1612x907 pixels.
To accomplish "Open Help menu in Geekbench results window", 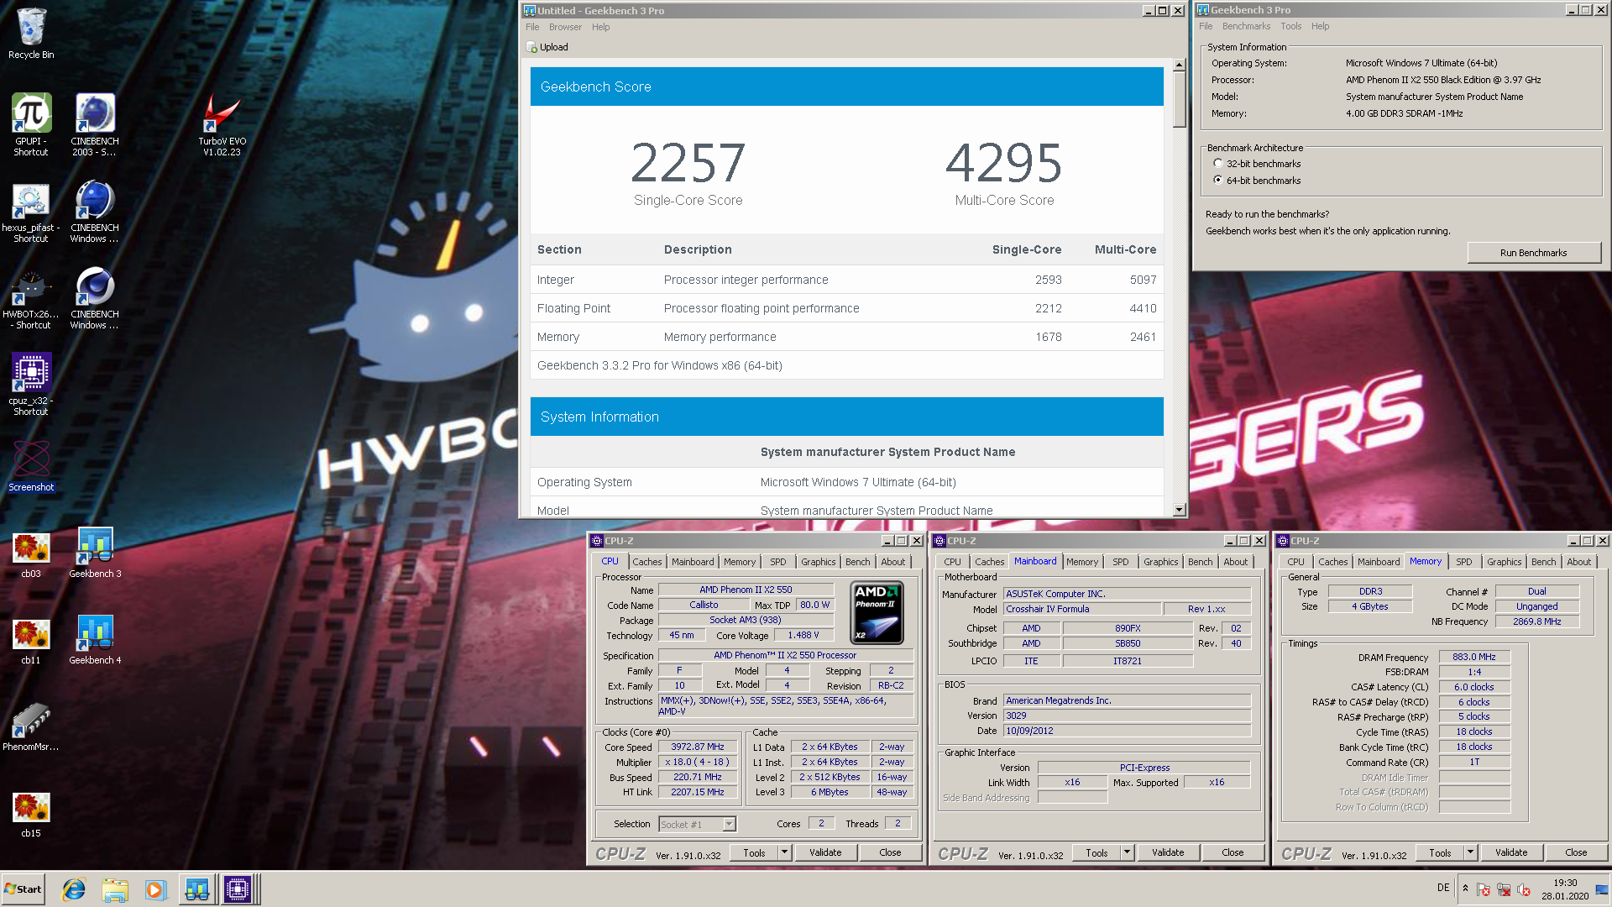I will [x=600, y=27].
